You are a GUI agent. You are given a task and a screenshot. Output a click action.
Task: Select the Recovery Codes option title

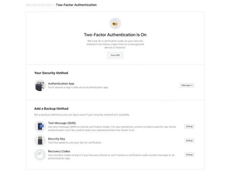point(59,151)
